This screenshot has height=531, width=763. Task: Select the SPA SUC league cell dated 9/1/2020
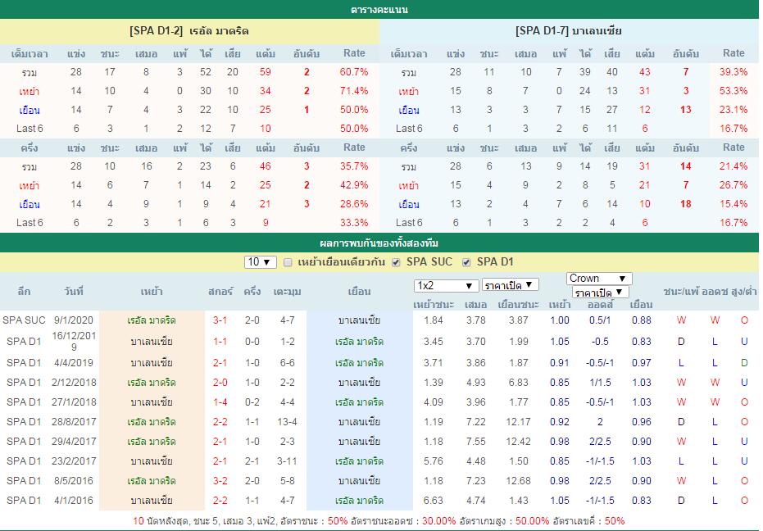(24, 320)
